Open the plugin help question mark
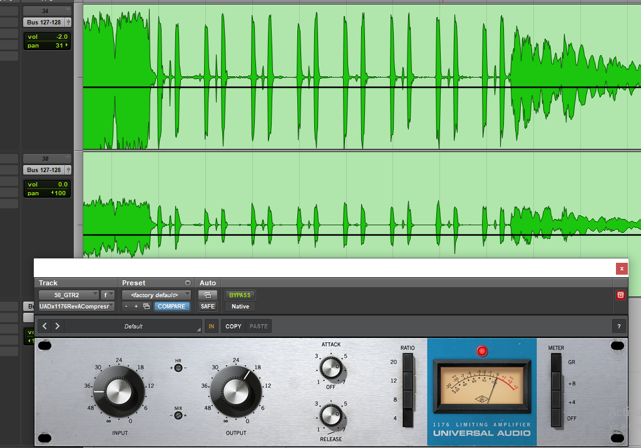The image size is (641, 448). point(619,326)
